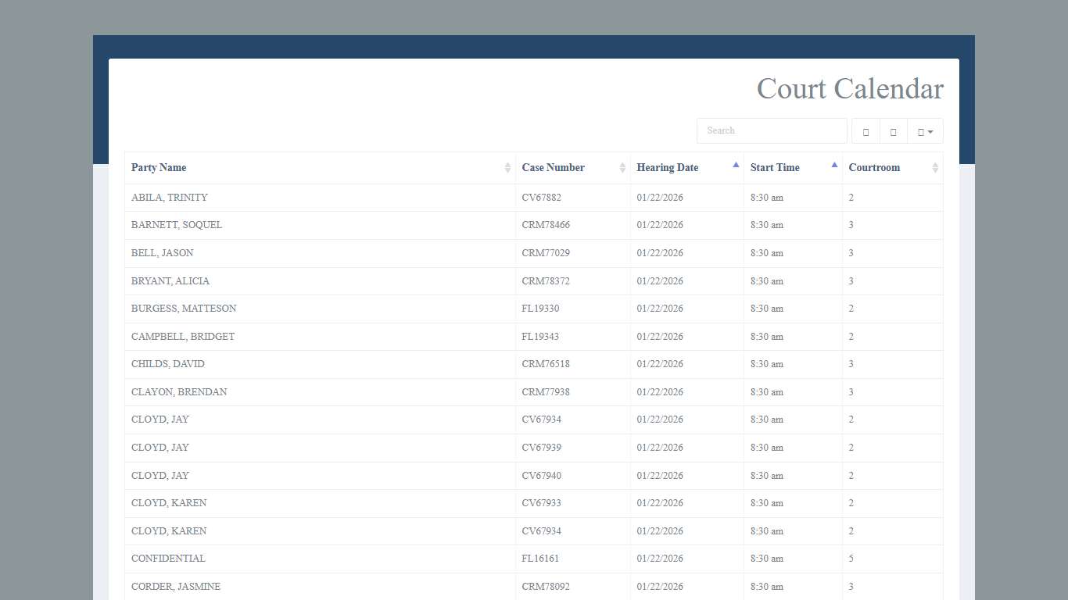The height and width of the screenshot is (600, 1068).
Task: Click case number FL19343
Action: (x=540, y=337)
